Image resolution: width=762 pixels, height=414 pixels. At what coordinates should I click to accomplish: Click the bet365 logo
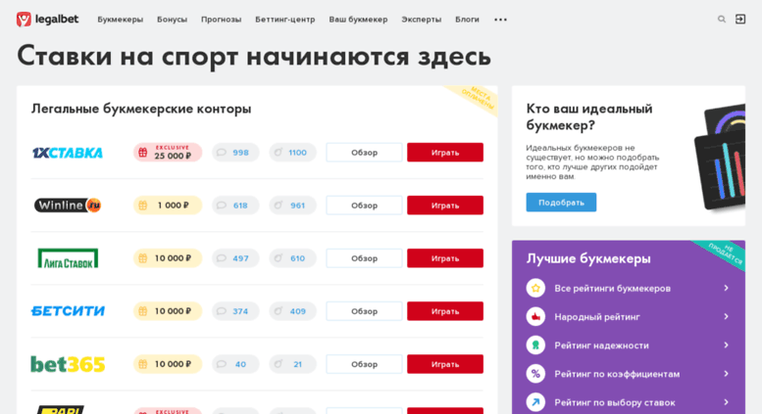click(68, 364)
